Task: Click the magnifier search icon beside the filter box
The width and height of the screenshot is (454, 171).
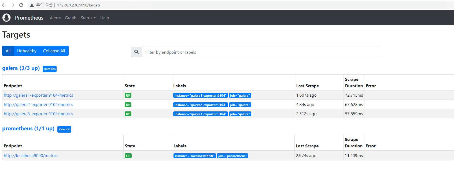Action: click(136, 52)
